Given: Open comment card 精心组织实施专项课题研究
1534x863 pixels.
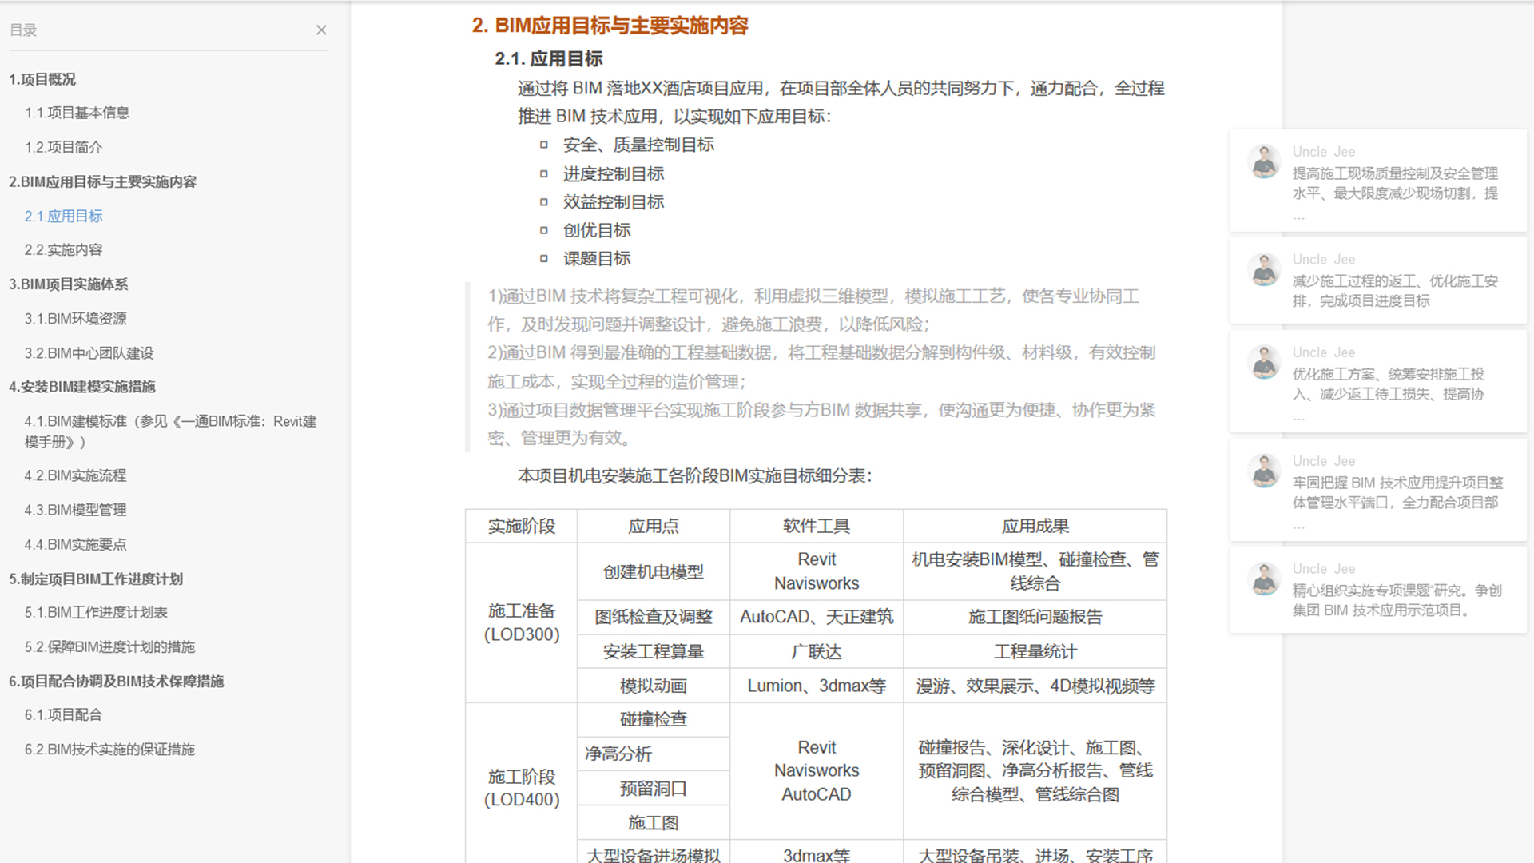Looking at the screenshot, I should [1378, 590].
